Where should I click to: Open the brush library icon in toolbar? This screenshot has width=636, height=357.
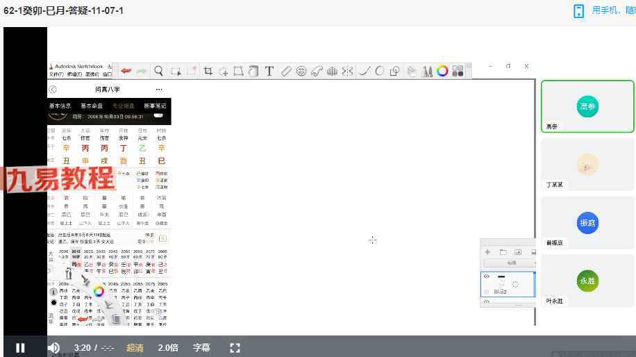427,71
